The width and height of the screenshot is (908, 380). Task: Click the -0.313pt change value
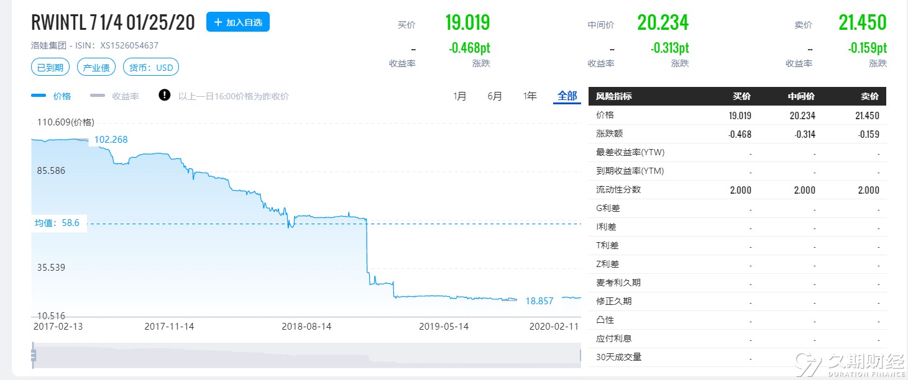(669, 48)
